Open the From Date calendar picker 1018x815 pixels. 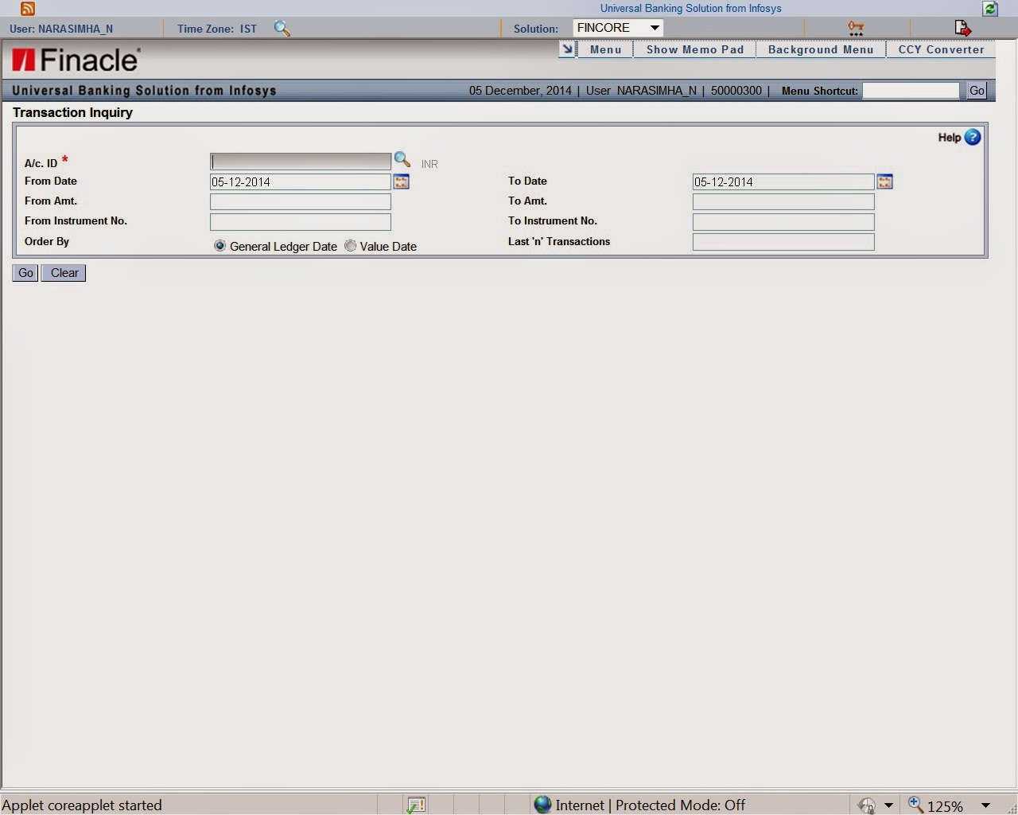402,182
